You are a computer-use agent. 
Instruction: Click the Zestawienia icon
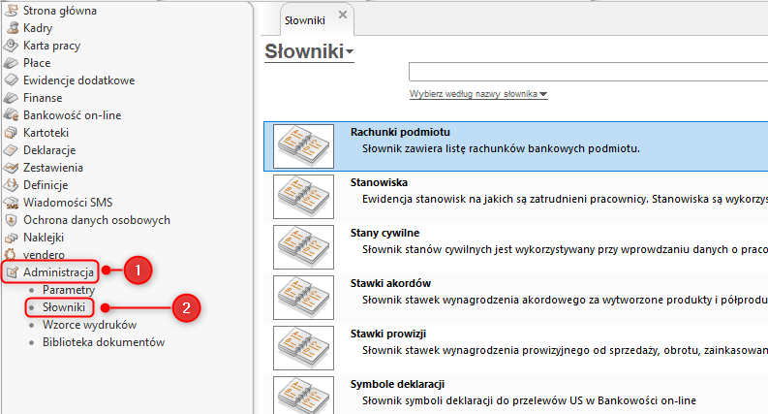11,168
